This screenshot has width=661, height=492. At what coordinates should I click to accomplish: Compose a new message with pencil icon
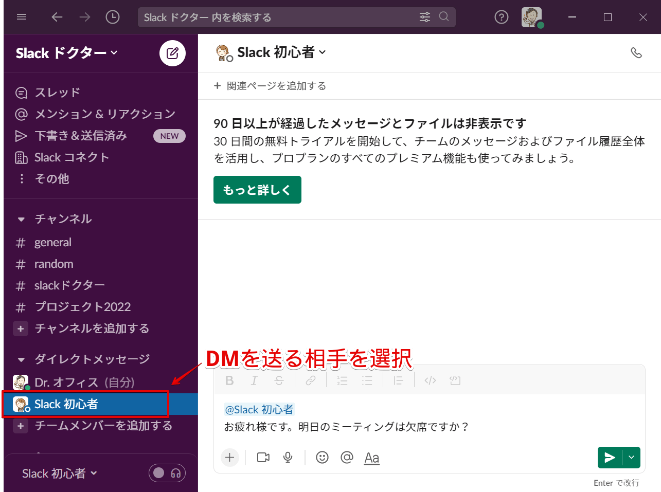pyautogui.click(x=172, y=53)
